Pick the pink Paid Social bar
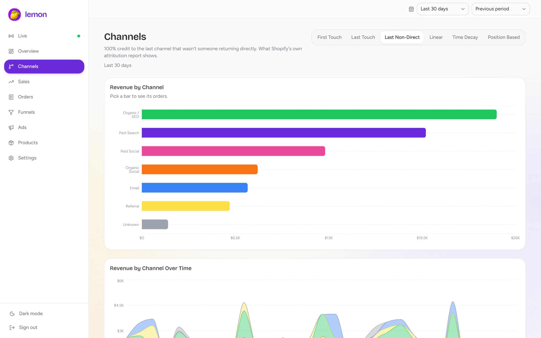 pos(233,151)
